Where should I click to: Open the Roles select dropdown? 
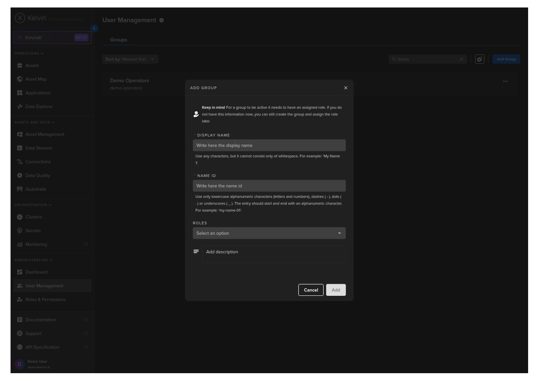pos(269,233)
